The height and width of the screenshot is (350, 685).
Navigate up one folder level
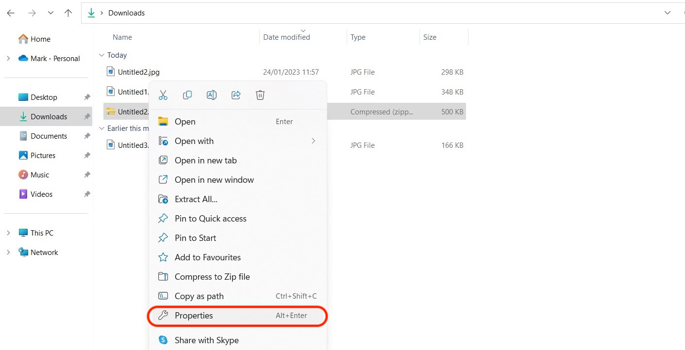click(x=68, y=13)
